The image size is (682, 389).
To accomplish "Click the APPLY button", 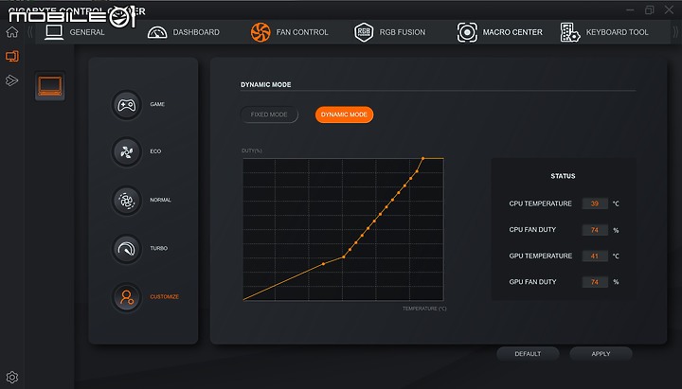I will [x=601, y=354].
